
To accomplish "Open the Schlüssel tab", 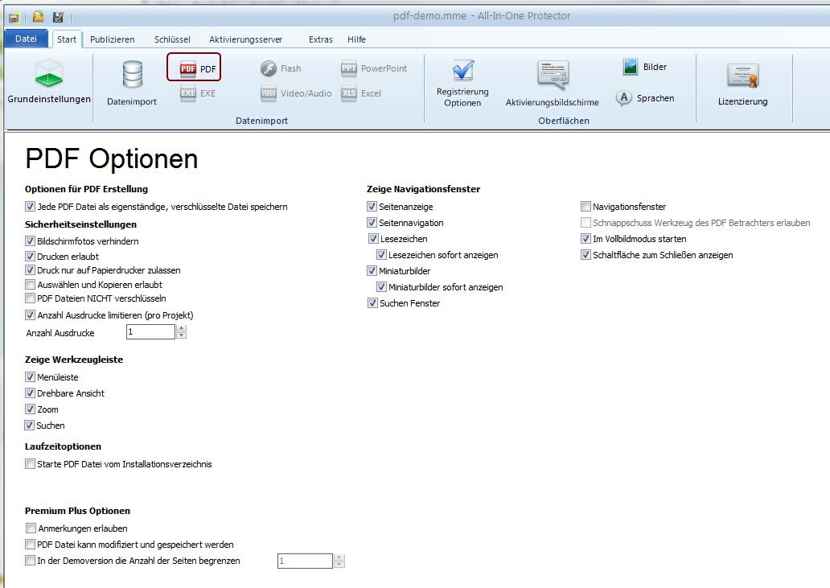I will tap(172, 39).
